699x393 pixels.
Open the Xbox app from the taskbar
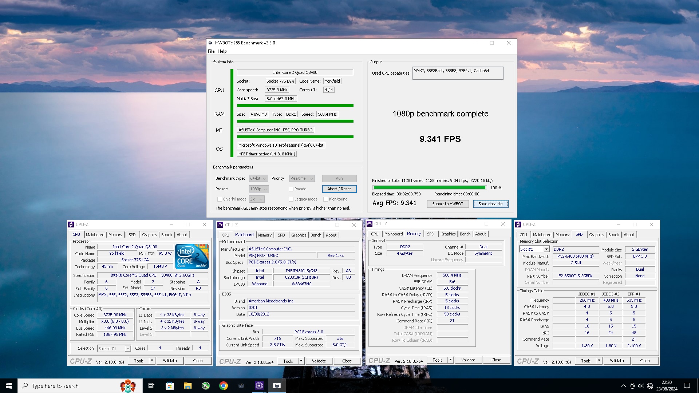tap(206, 386)
